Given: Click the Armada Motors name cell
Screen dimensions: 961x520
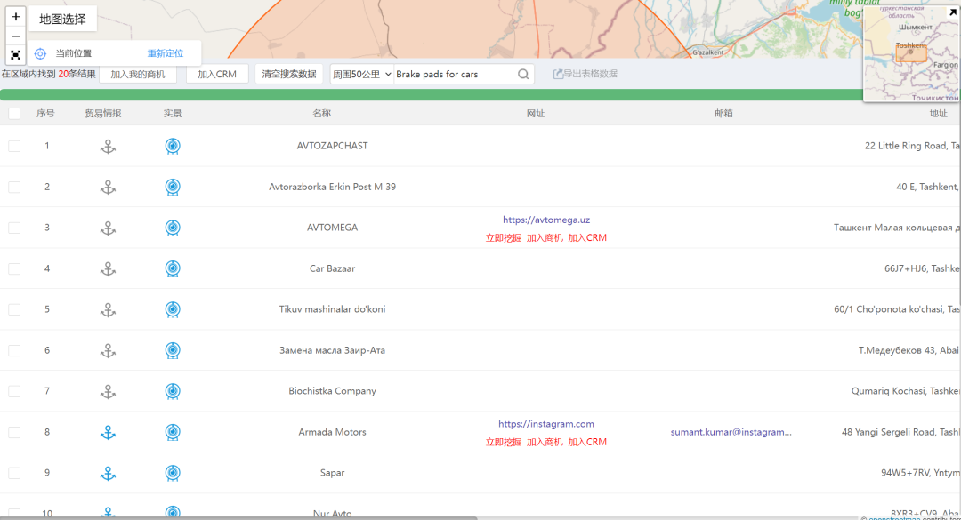Looking at the screenshot, I should coord(332,432).
